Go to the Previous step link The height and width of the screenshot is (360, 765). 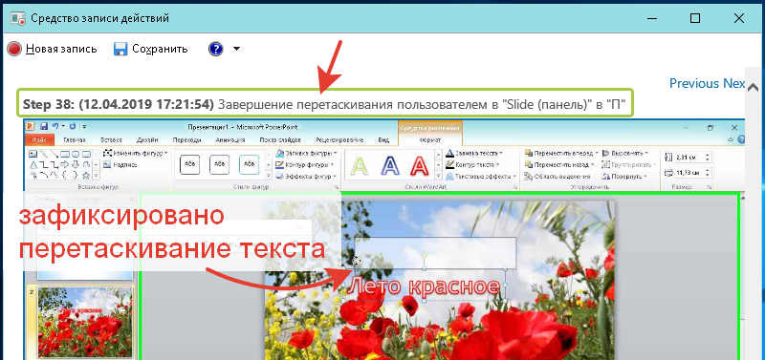coord(694,83)
